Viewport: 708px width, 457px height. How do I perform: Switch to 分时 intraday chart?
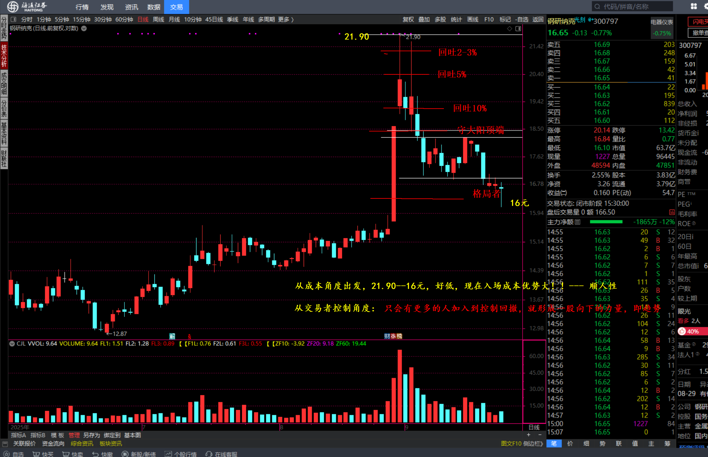point(27,19)
